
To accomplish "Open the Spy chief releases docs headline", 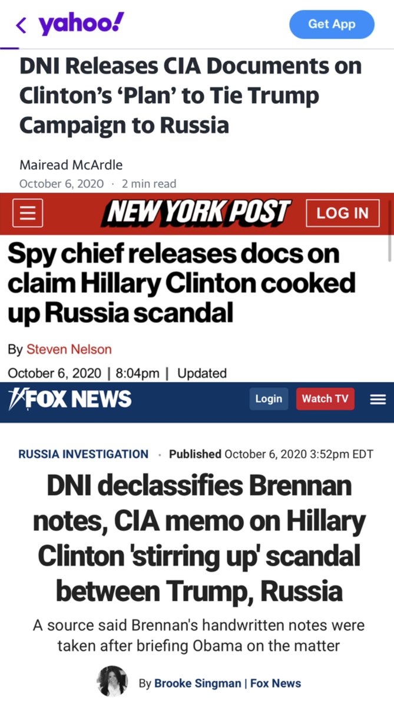I will tap(182, 283).
